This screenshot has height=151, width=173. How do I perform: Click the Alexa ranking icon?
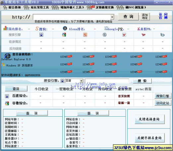(65, 28)
